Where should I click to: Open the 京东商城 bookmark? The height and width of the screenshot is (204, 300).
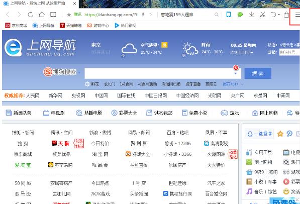pos(16,26)
